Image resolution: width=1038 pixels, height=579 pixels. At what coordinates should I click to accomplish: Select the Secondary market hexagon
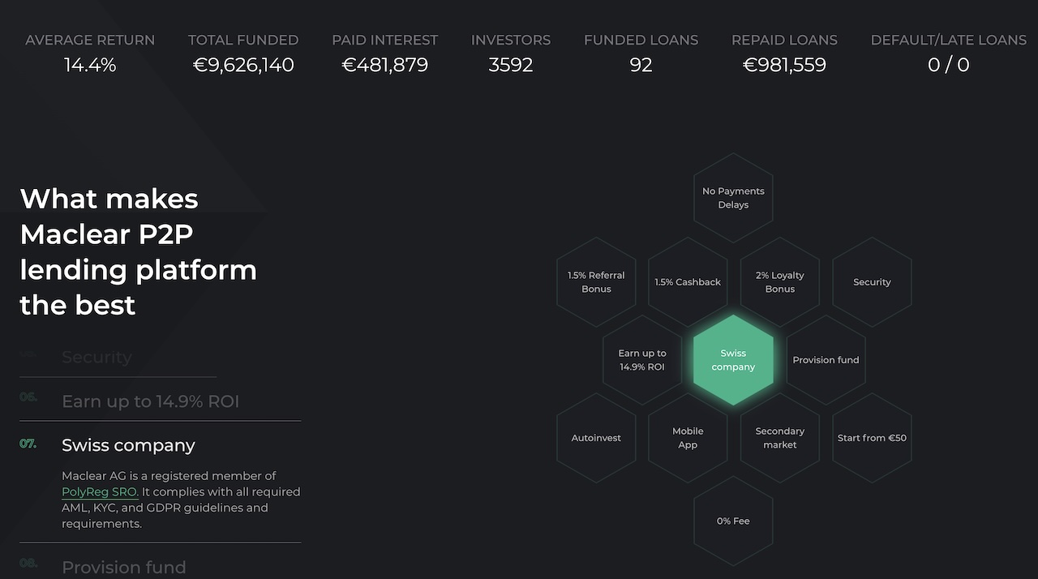[780, 438]
